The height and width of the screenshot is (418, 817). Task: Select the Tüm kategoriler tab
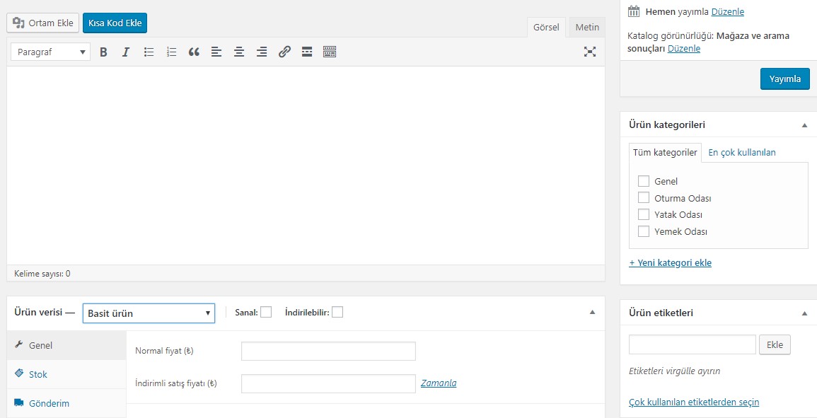tap(665, 153)
